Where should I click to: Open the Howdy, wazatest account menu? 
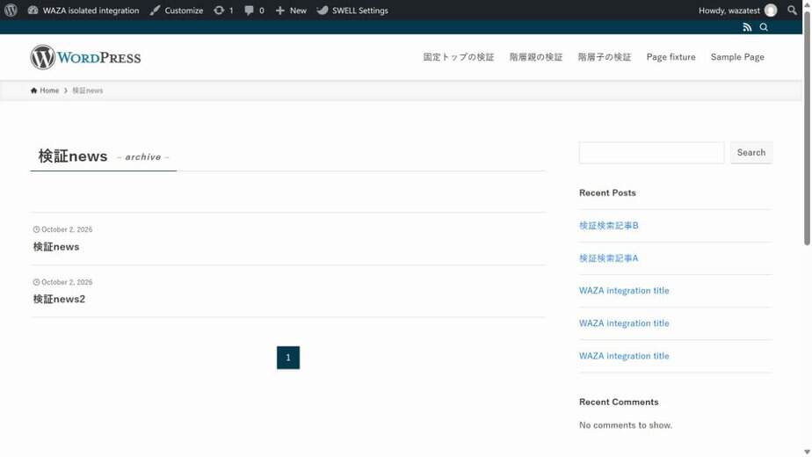pyautogui.click(x=737, y=11)
